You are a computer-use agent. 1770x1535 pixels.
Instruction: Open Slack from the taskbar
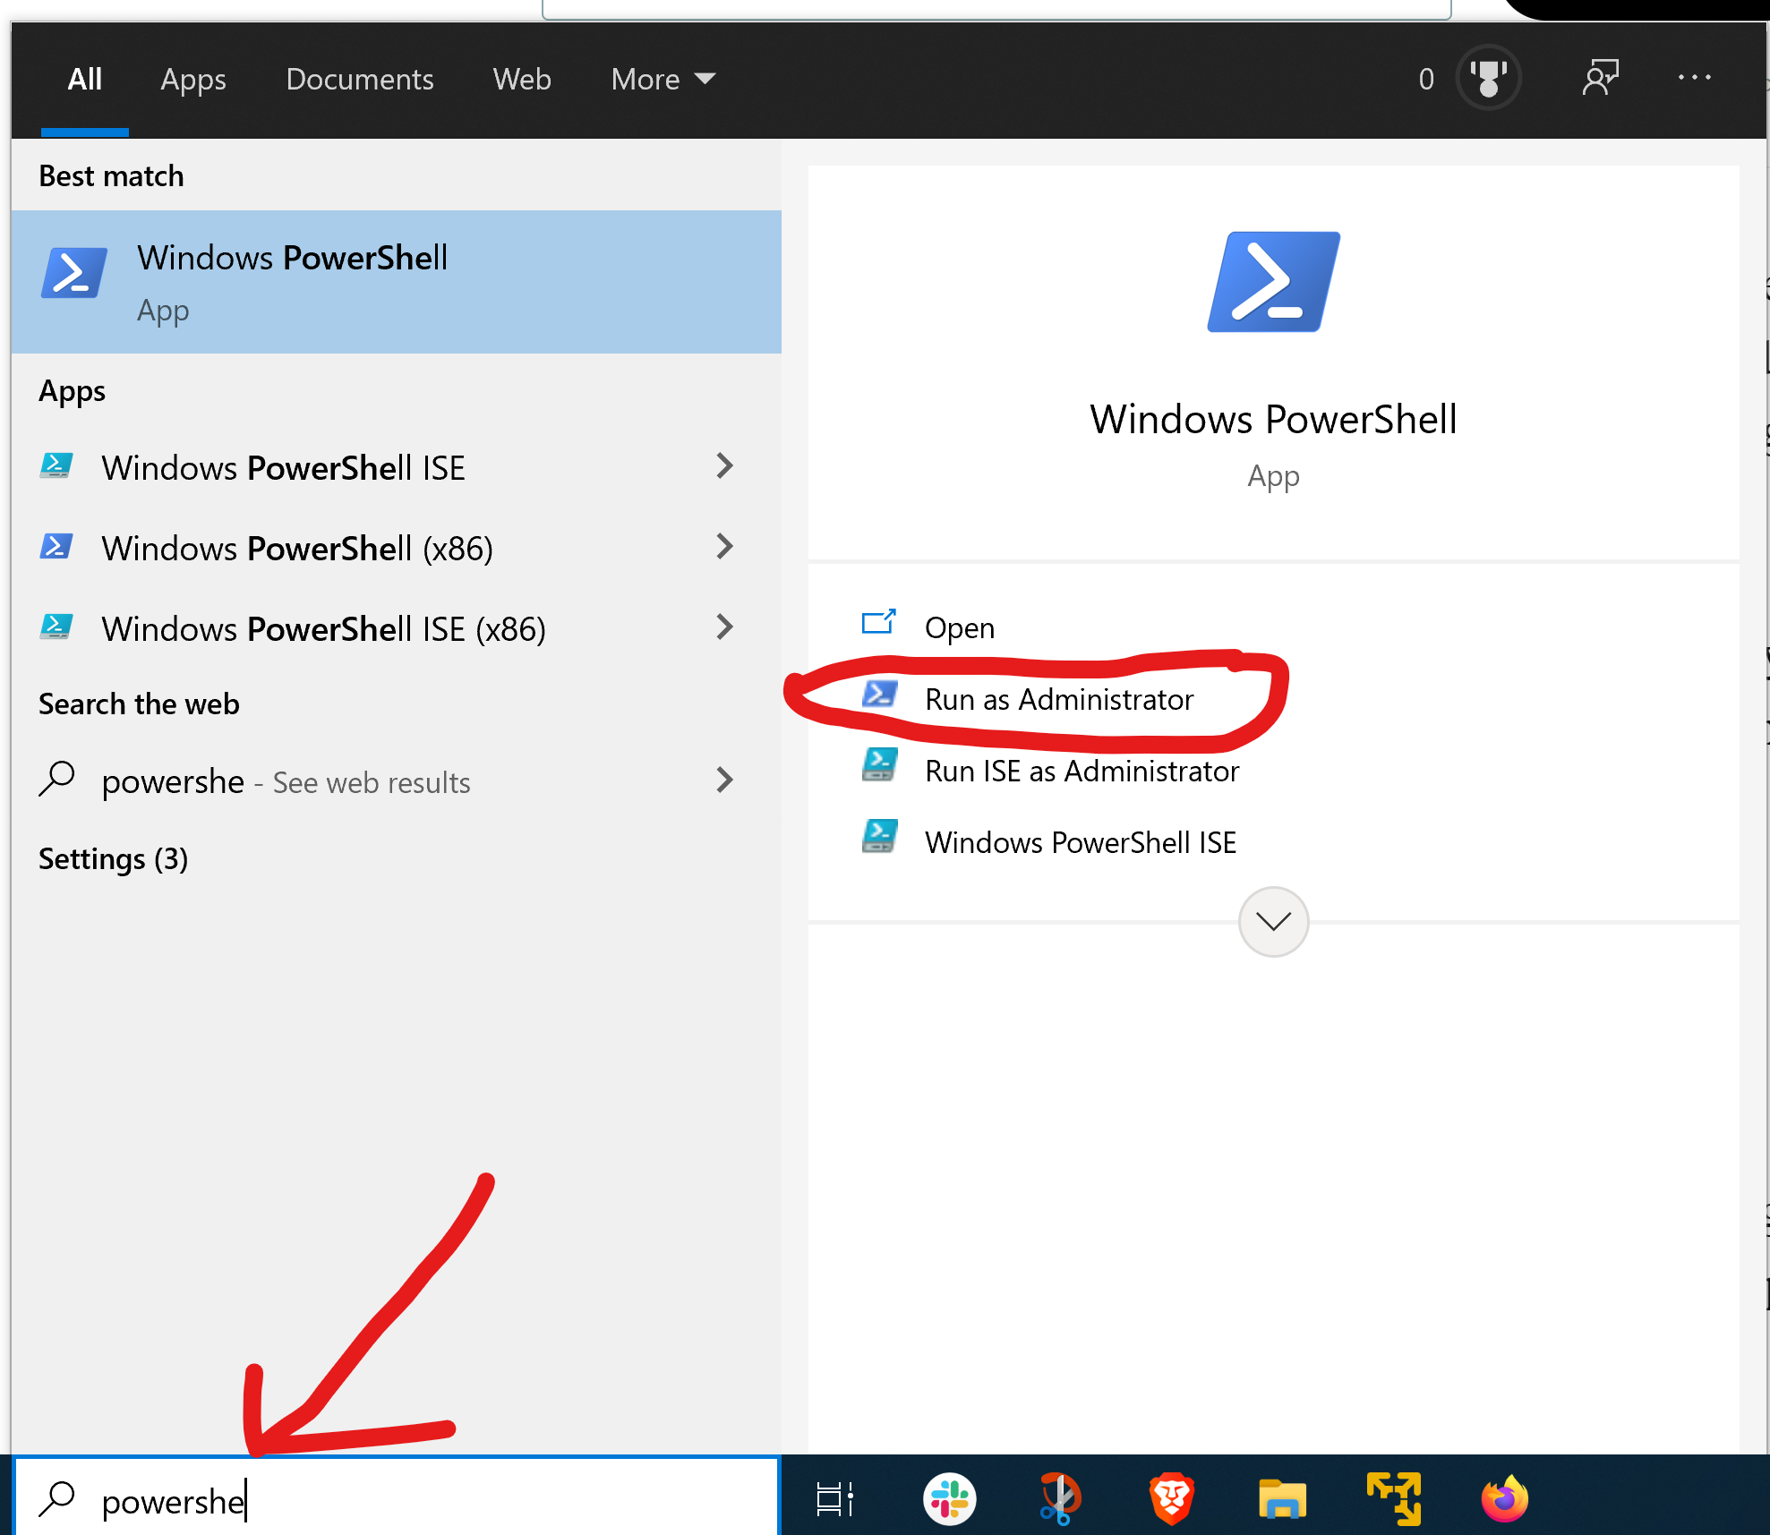(x=949, y=1498)
